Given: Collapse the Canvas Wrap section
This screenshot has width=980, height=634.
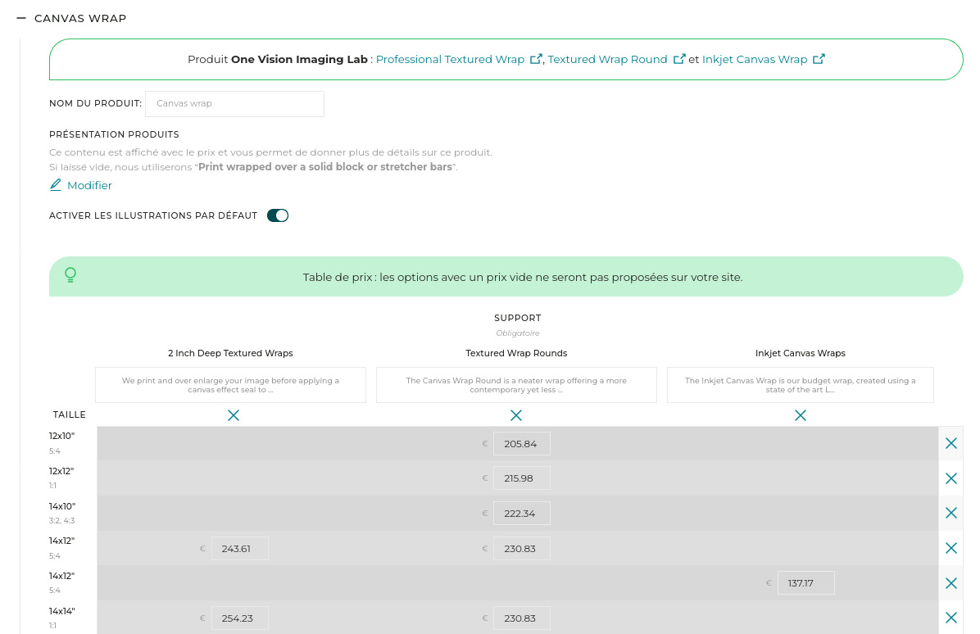Looking at the screenshot, I should (x=22, y=18).
